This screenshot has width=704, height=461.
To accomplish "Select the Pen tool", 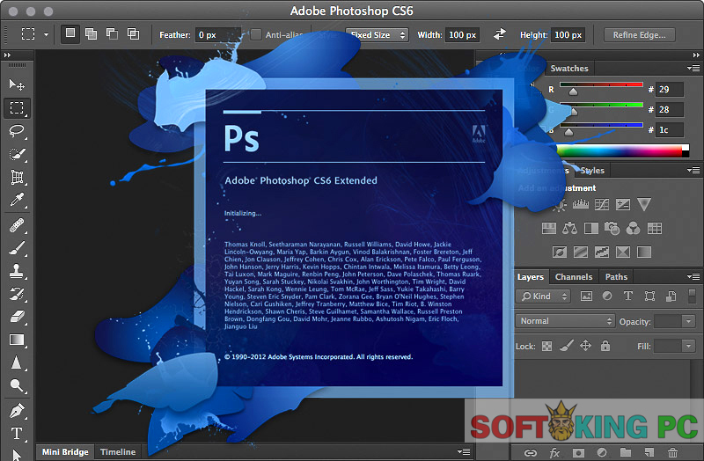I will [17, 410].
